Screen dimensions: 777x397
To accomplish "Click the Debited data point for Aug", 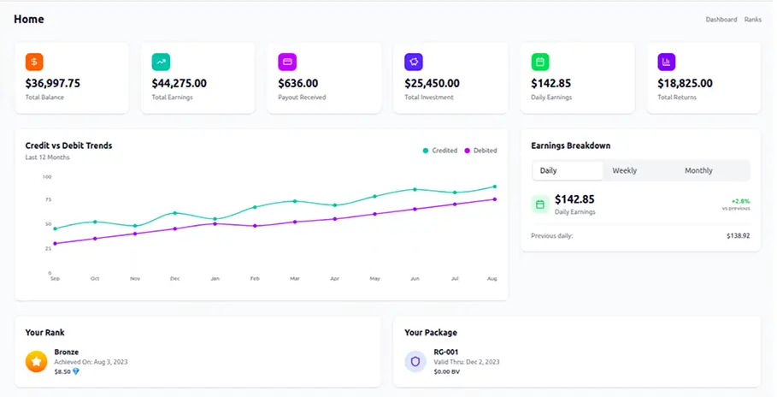I will tap(495, 199).
